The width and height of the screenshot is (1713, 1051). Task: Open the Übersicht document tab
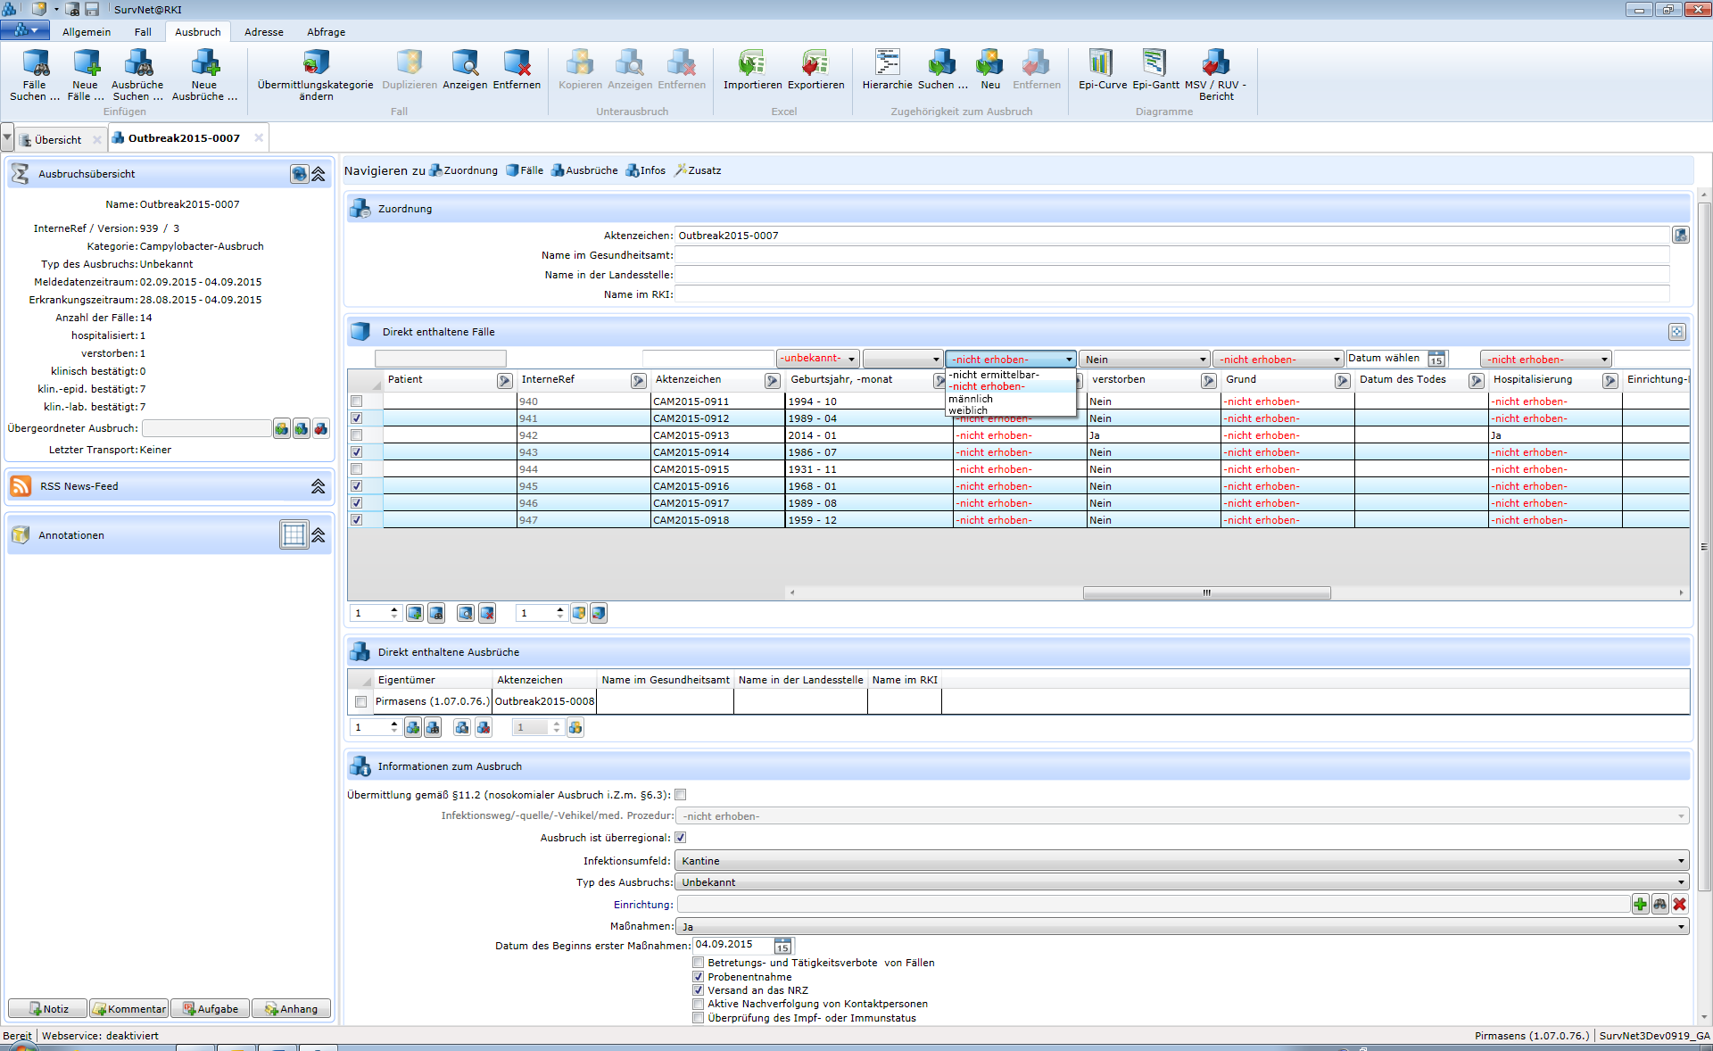(58, 140)
